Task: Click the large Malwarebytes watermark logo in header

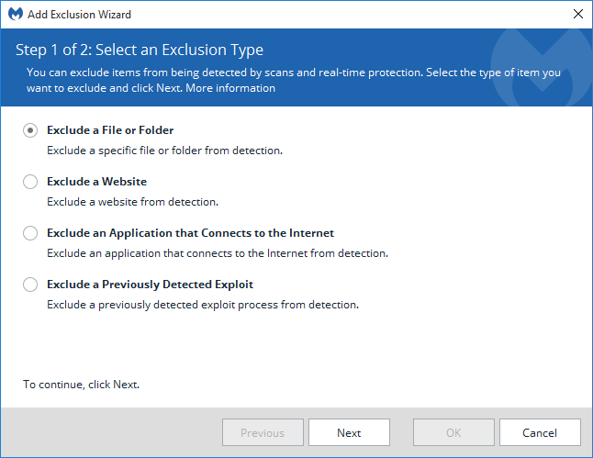Action: (x=542, y=67)
